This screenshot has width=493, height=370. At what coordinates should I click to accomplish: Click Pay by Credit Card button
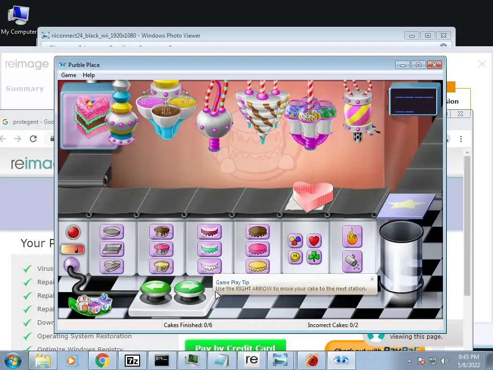click(235, 345)
